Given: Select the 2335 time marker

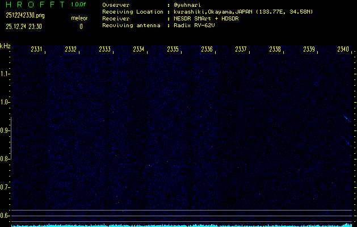Looking at the screenshot, I should click(x=173, y=49).
